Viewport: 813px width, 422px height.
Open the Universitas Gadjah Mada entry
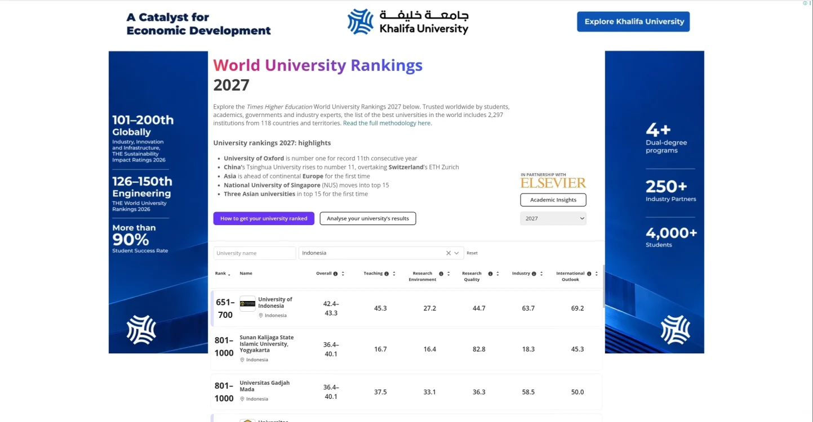tap(265, 386)
